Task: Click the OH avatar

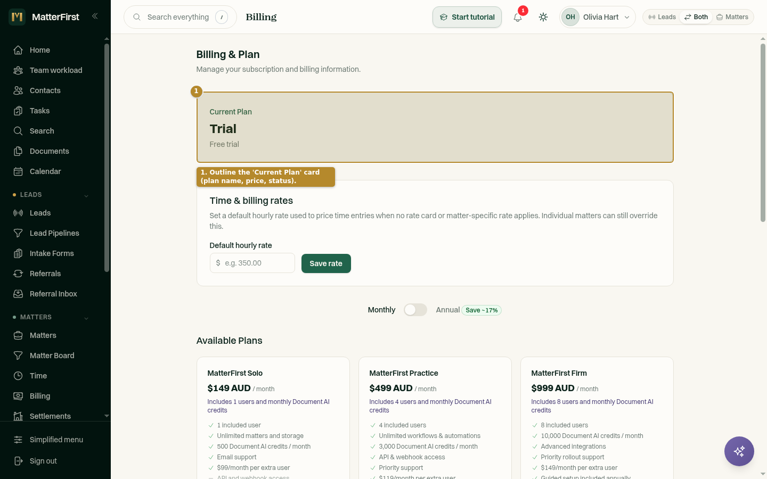Action: pyautogui.click(x=570, y=17)
